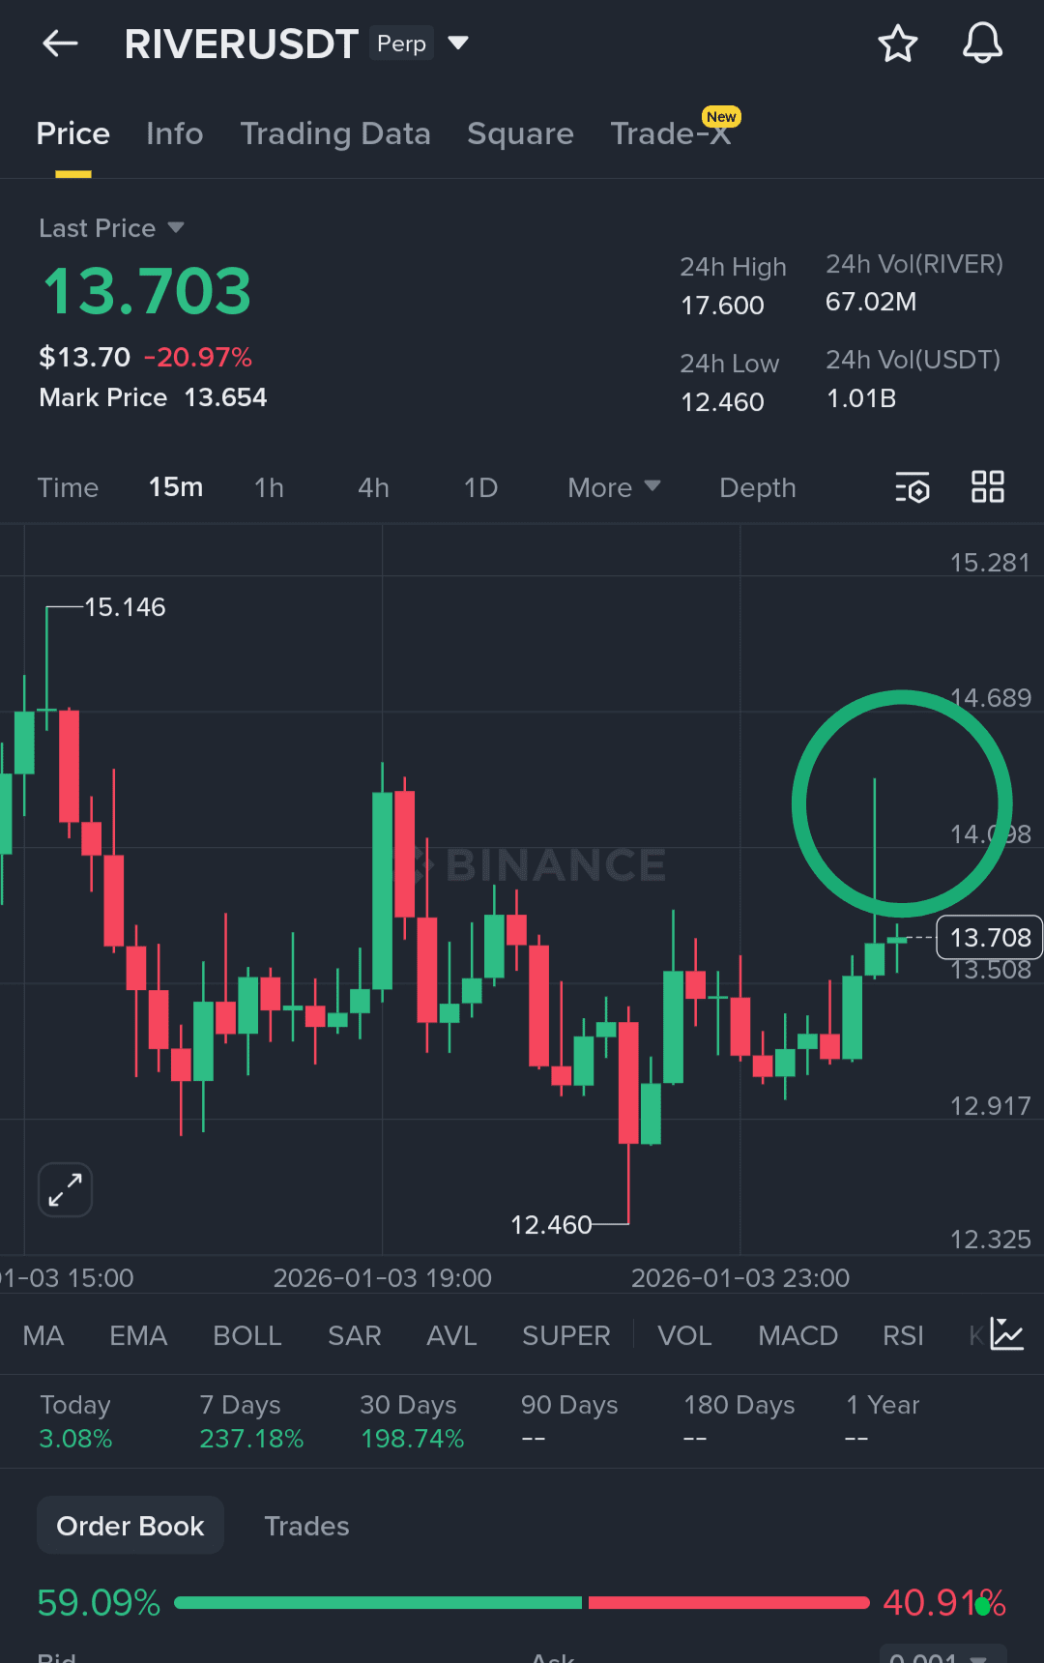Add RIVERUSDT to favorites with star icon
The image size is (1044, 1663).
click(x=897, y=44)
